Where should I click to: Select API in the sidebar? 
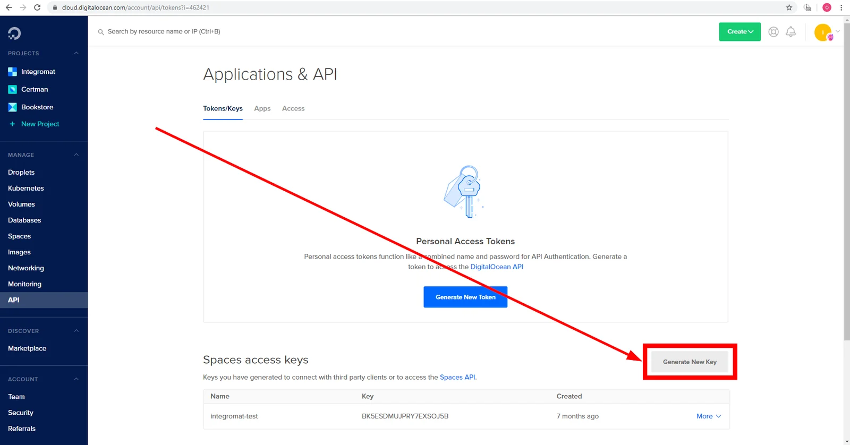click(44, 300)
